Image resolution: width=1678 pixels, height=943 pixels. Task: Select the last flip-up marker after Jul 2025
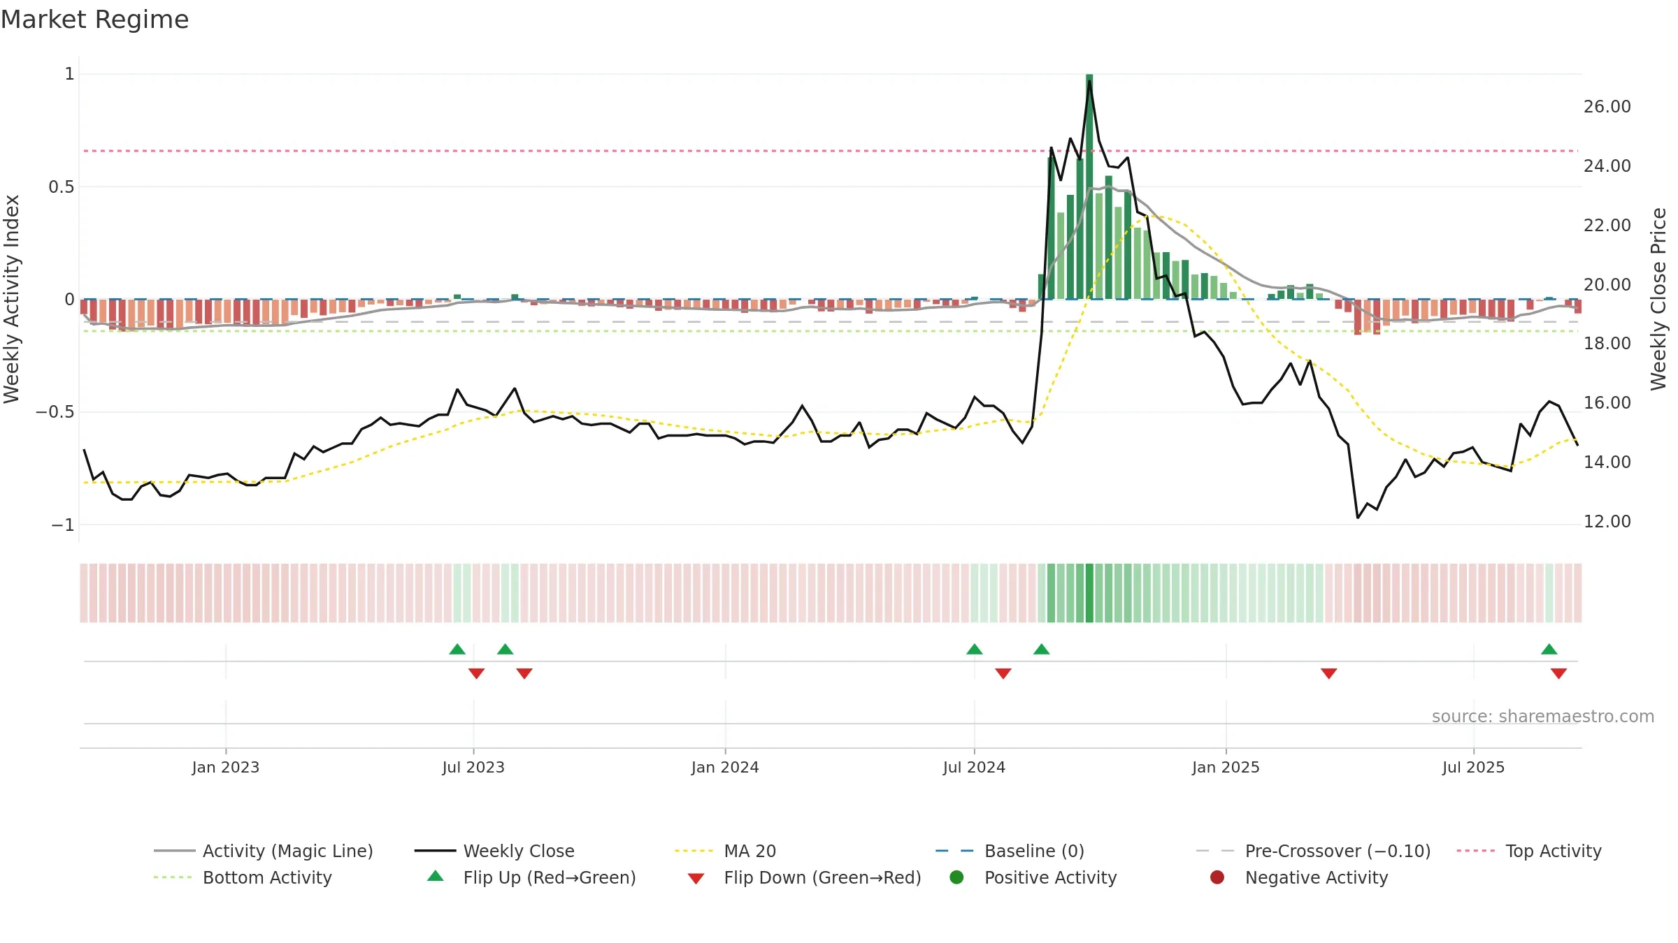[1549, 649]
